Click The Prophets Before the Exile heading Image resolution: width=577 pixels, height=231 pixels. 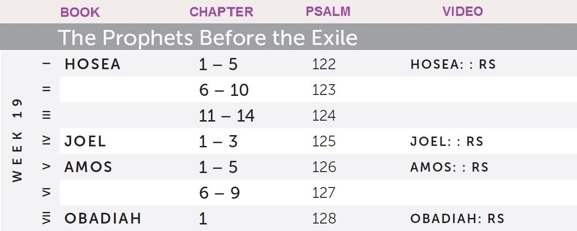[208, 37]
